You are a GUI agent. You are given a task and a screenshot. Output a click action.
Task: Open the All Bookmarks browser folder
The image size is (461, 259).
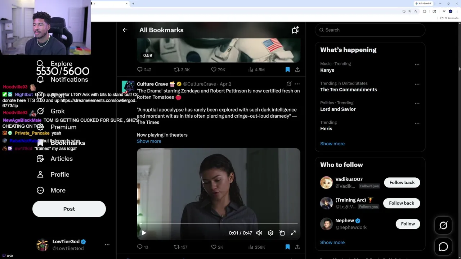pos(449,18)
